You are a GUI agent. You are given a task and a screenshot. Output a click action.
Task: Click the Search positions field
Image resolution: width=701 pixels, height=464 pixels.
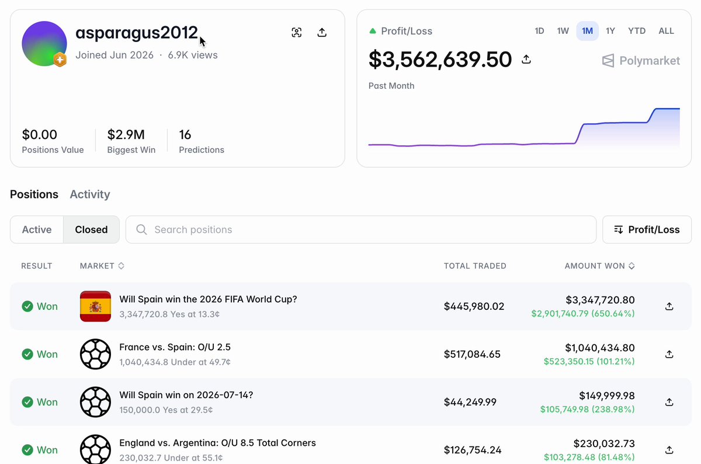click(361, 229)
